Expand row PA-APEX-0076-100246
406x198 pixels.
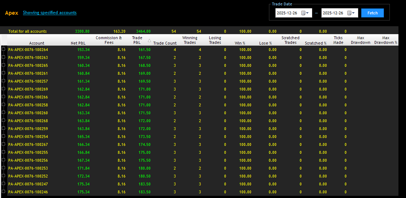click(3, 192)
